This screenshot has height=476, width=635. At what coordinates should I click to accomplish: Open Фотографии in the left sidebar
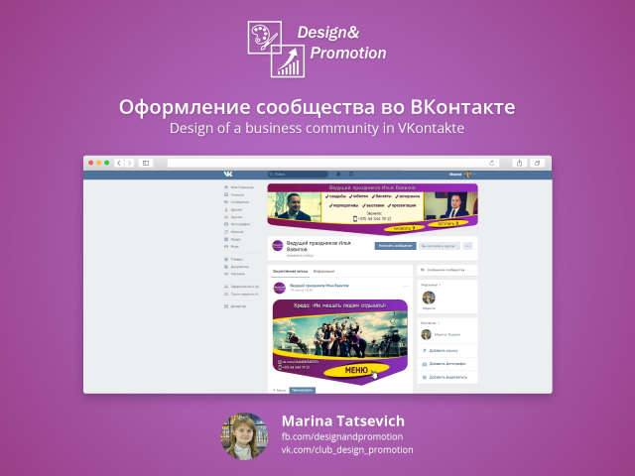point(237,224)
